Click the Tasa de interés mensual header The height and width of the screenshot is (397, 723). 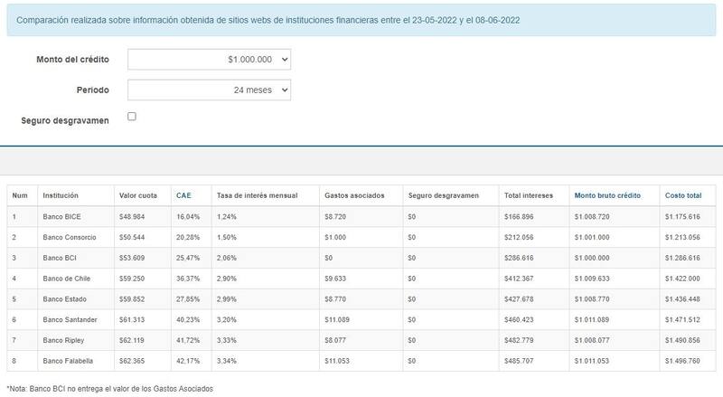click(255, 194)
